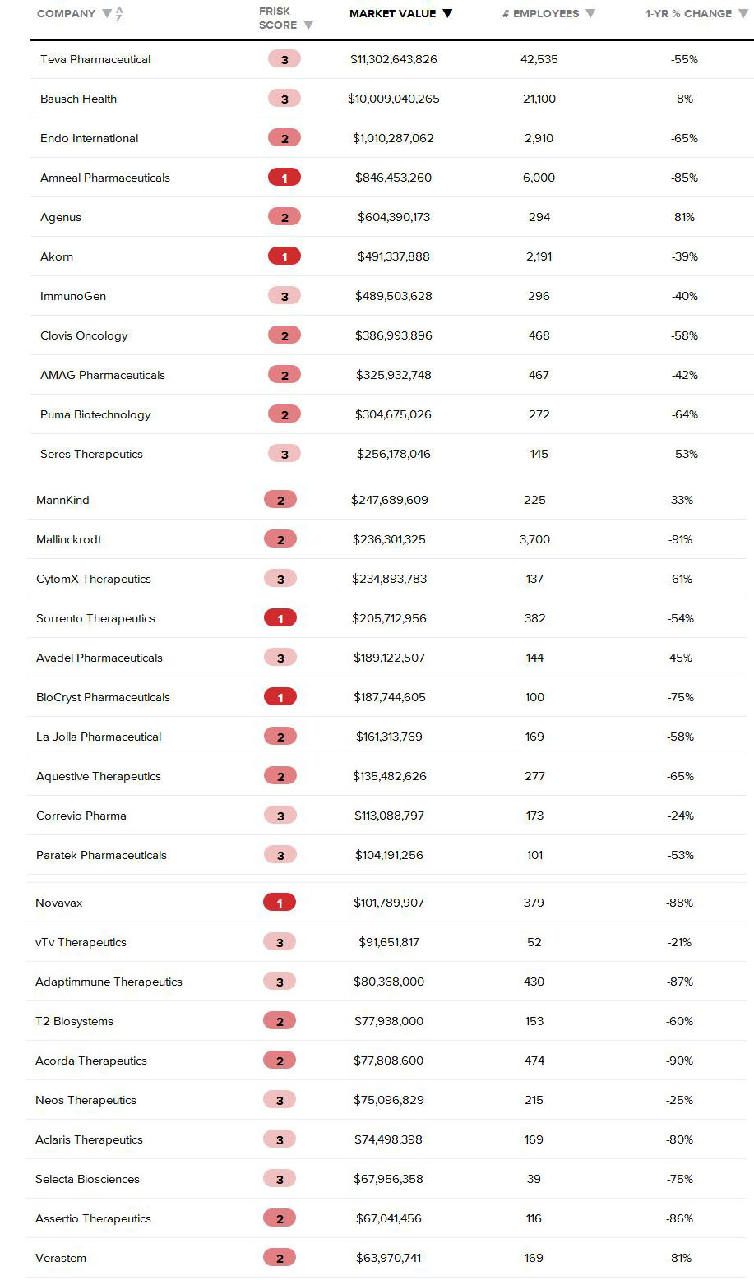Click Verastem FRISK score 2 badge
This screenshot has width=754, height=1280.
[280, 1258]
